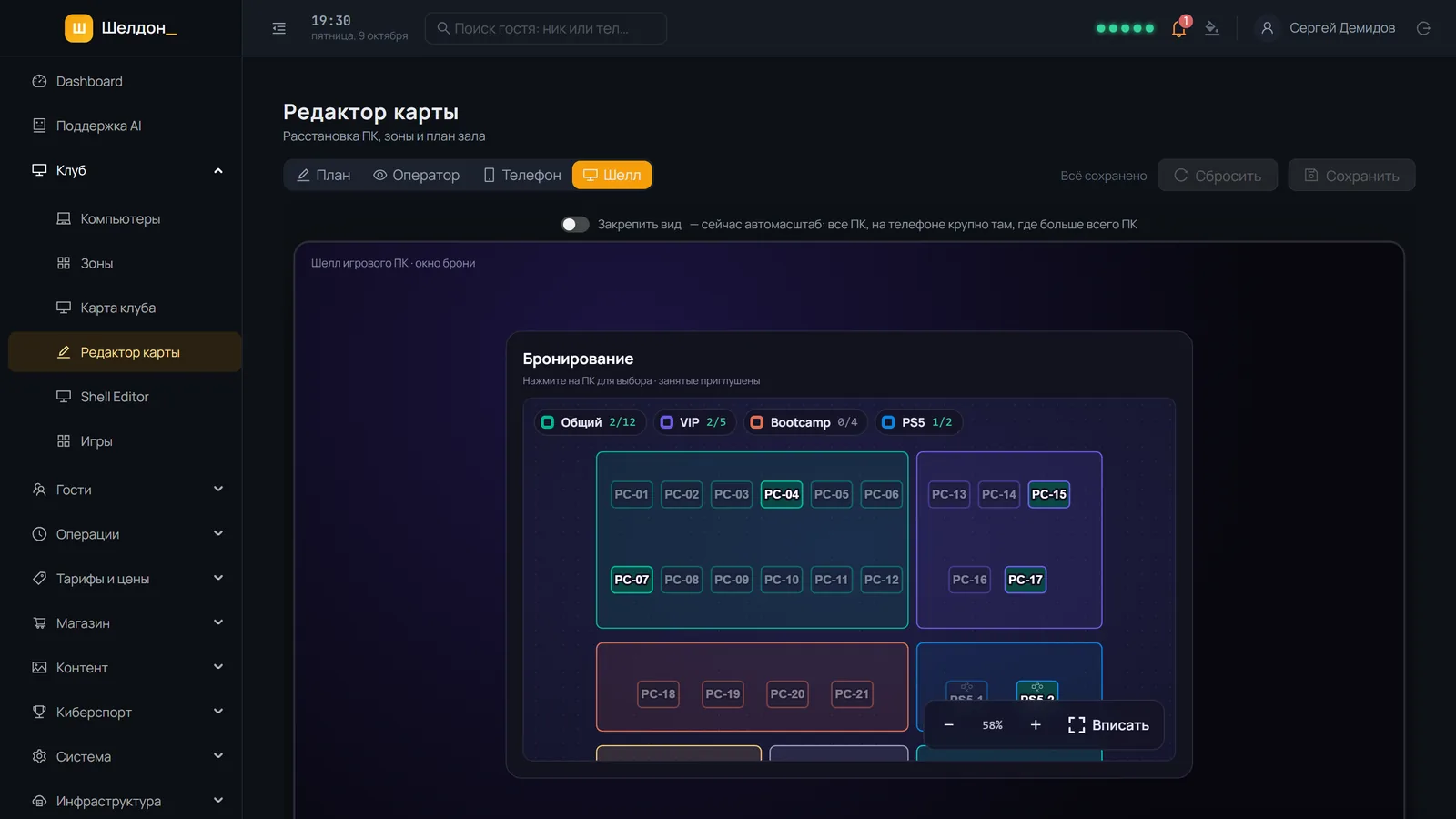The width and height of the screenshot is (1456, 819).
Task: Switch to the Телефон tab
Action: point(522,175)
